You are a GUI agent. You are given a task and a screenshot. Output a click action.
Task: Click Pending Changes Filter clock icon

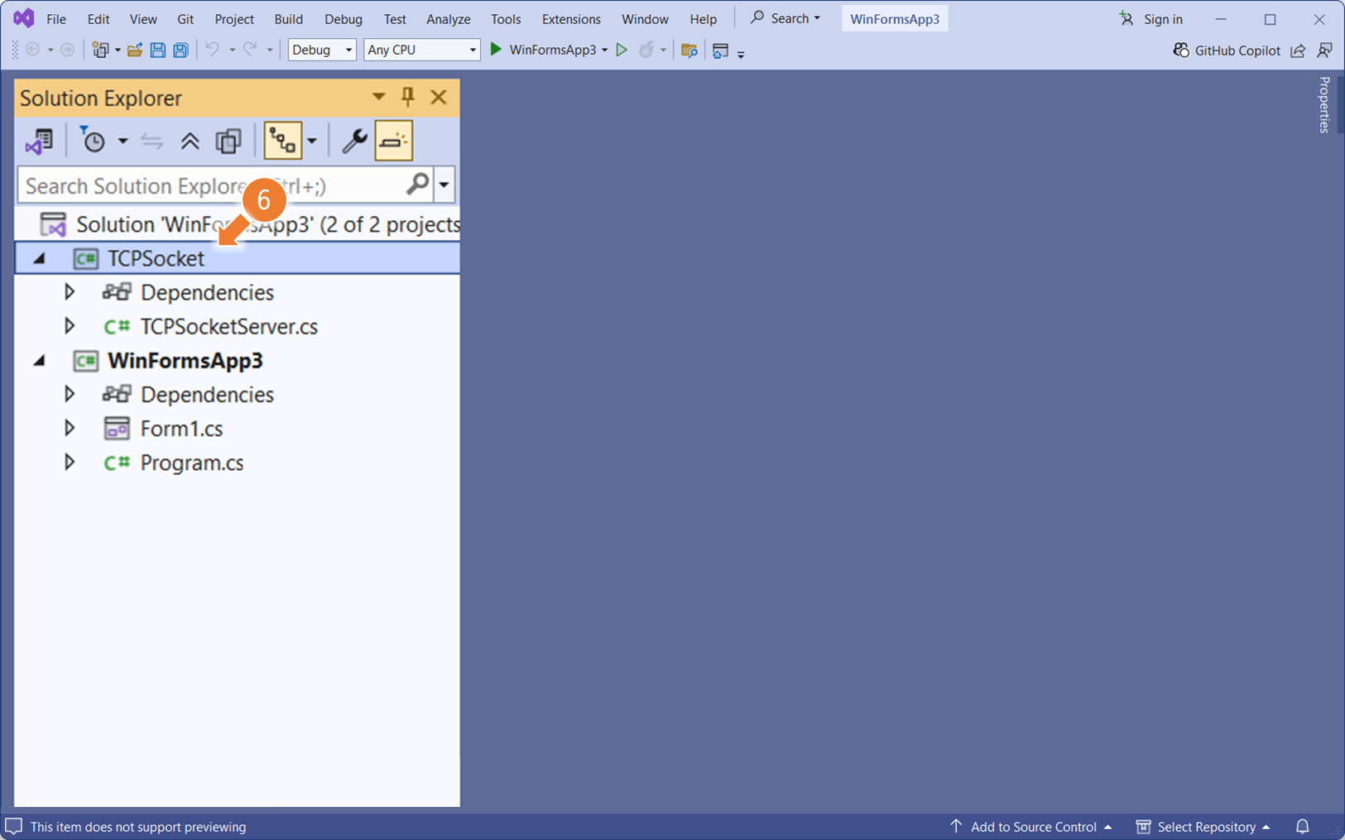(93, 141)
